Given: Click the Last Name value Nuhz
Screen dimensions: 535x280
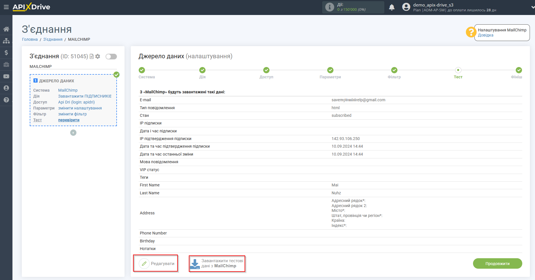Looking at the screenshot, I should [x=336, y=193].
